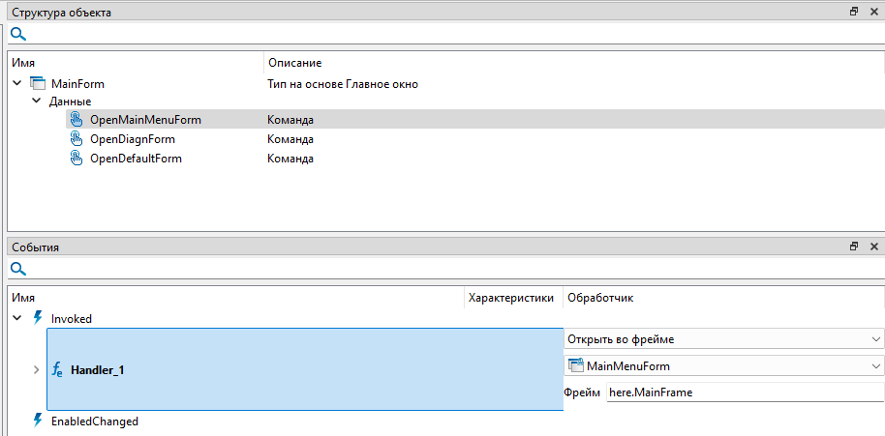
Task: Click the OpenDefaultForm command hand icon
Action: [77, 159]
